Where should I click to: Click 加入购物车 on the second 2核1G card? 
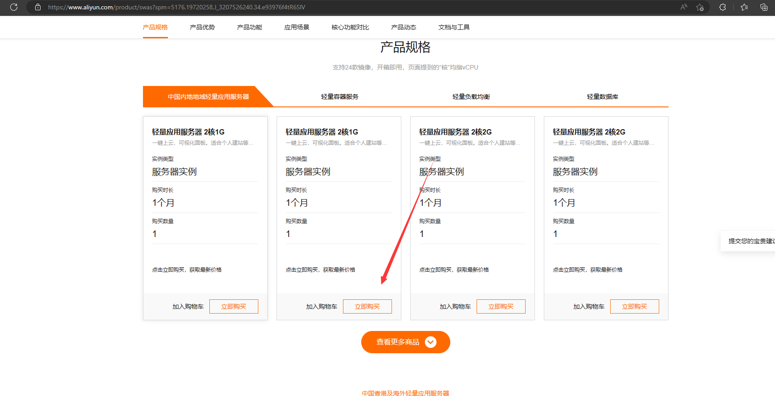pos(322,306)
